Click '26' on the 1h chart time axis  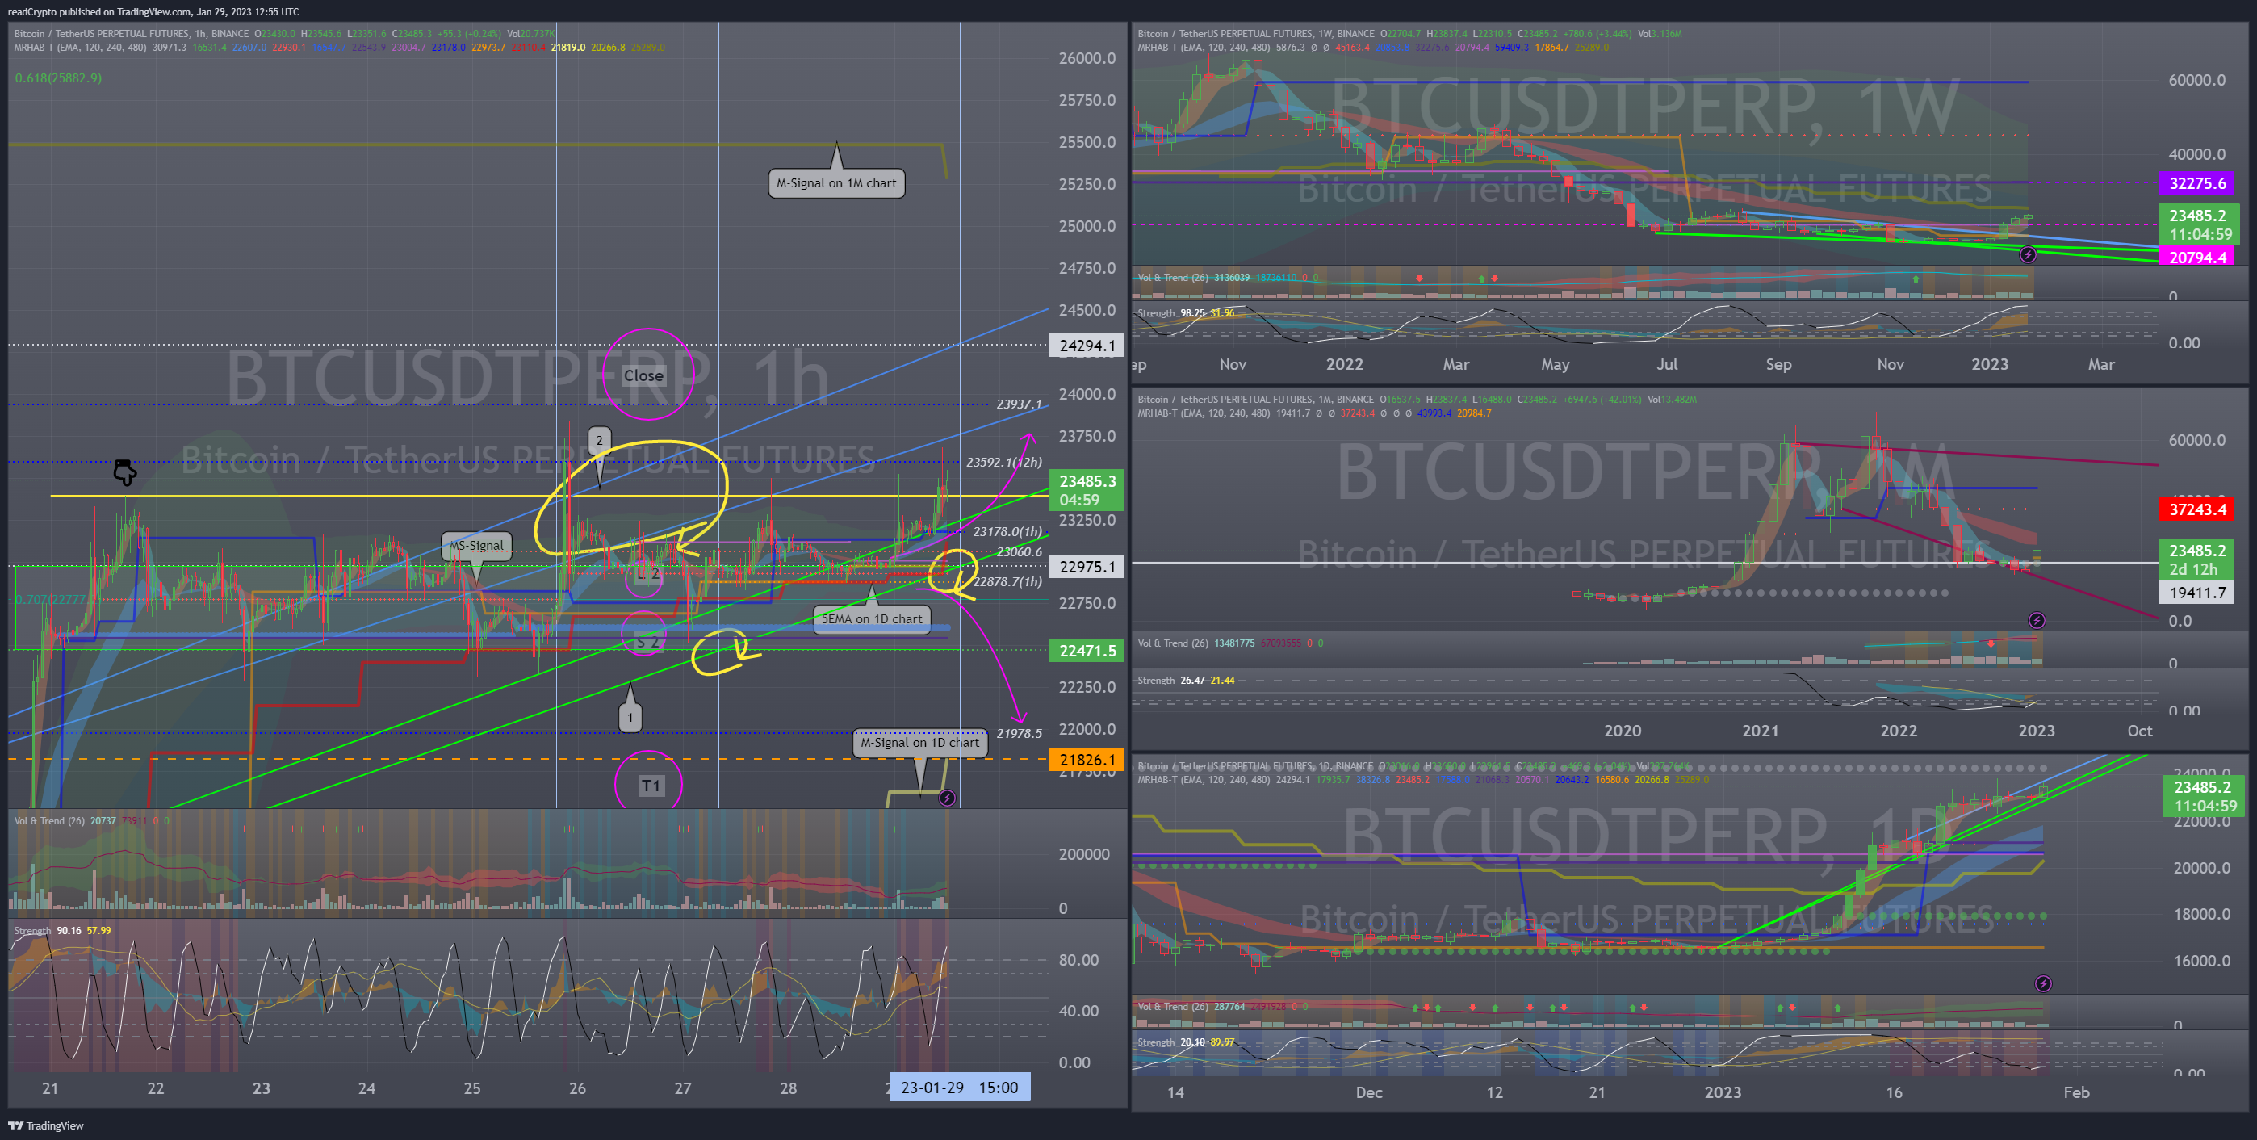tap(577, 1088)
